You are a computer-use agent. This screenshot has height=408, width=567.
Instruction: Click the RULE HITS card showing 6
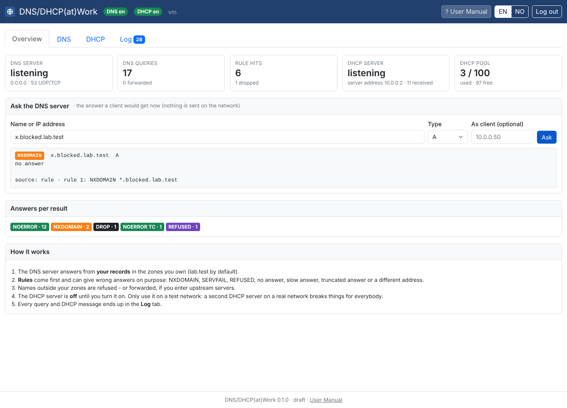click(283, 73)
